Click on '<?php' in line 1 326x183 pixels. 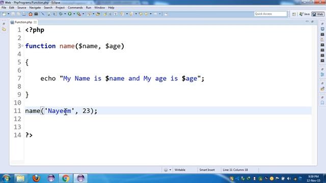pyautogui.click(x=35, y=30)
